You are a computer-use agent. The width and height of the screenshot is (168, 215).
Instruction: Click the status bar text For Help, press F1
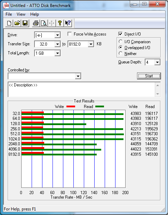[x=20, y=209]
